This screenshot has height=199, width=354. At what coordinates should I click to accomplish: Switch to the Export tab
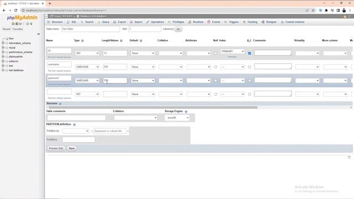(x=119, y=22)
